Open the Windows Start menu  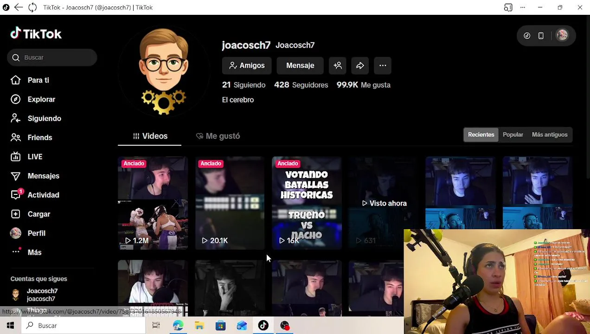(10, 326)
